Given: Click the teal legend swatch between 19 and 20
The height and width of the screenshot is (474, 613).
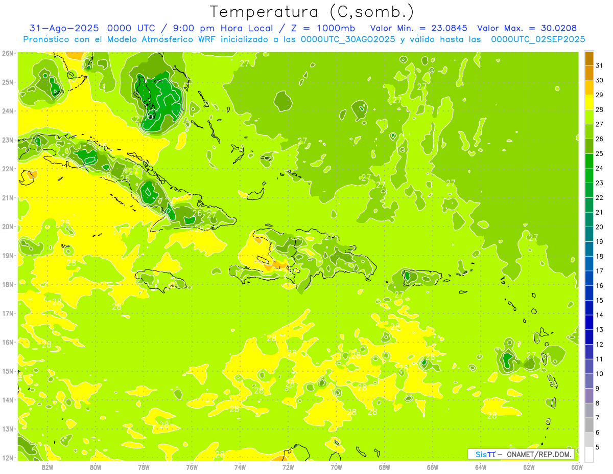Looking at the screenshot, I should click(589, 234).
